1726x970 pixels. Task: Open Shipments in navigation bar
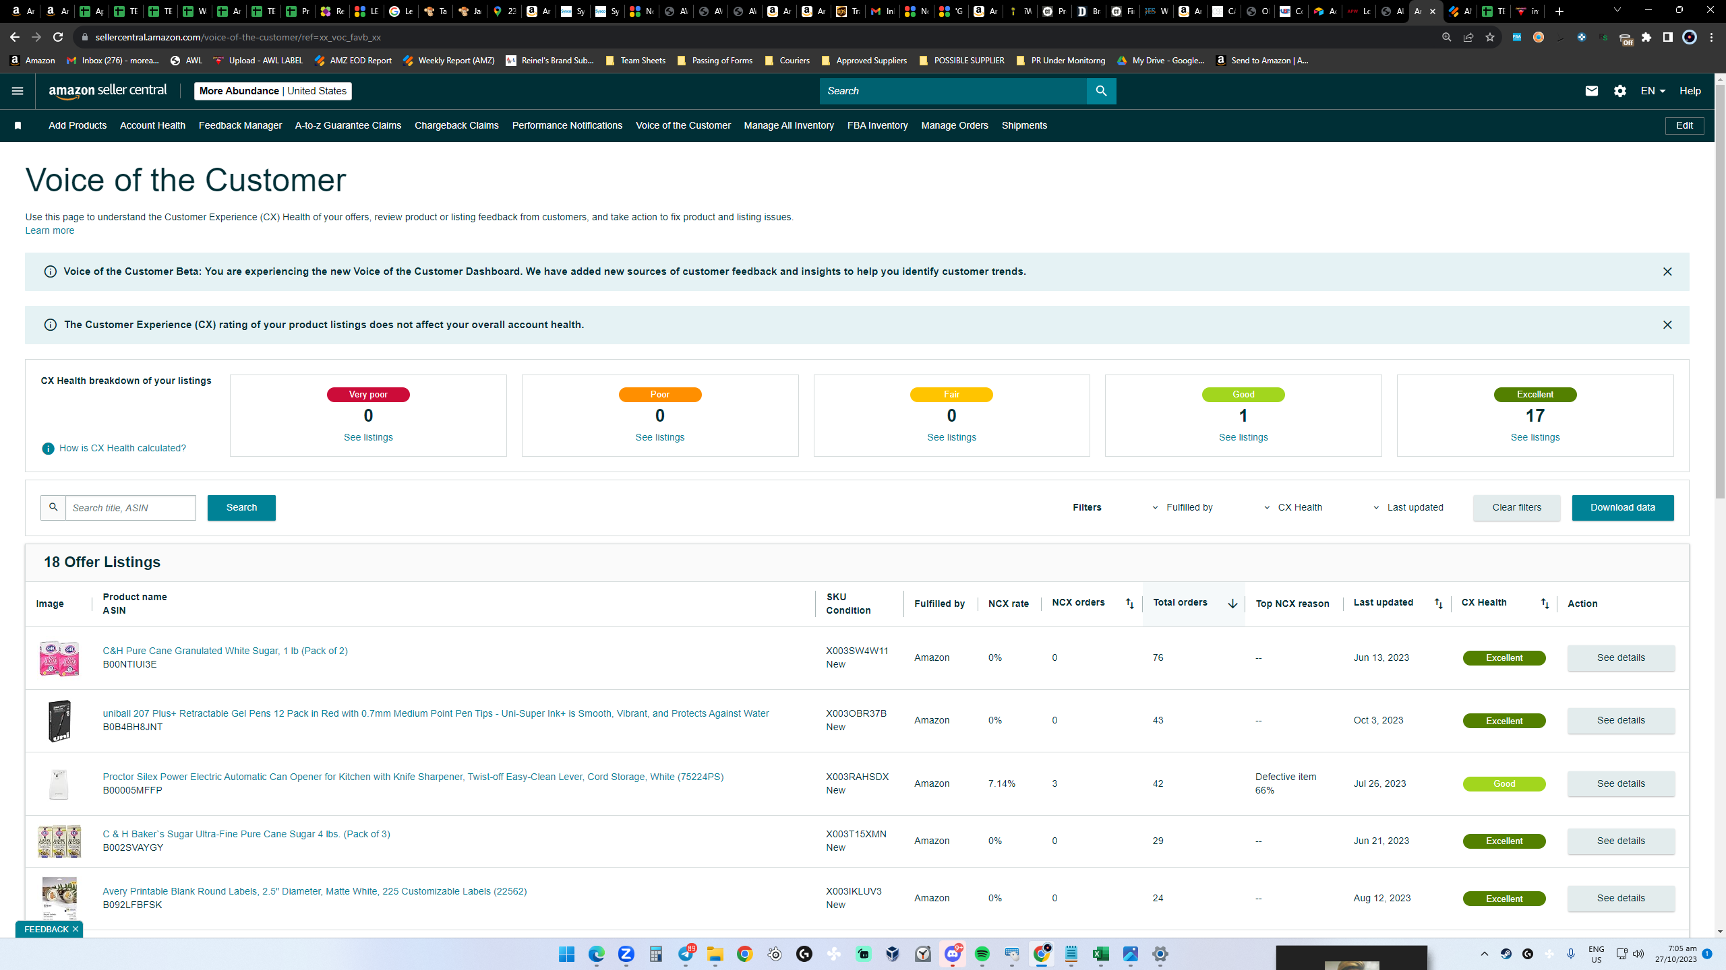1024,125
